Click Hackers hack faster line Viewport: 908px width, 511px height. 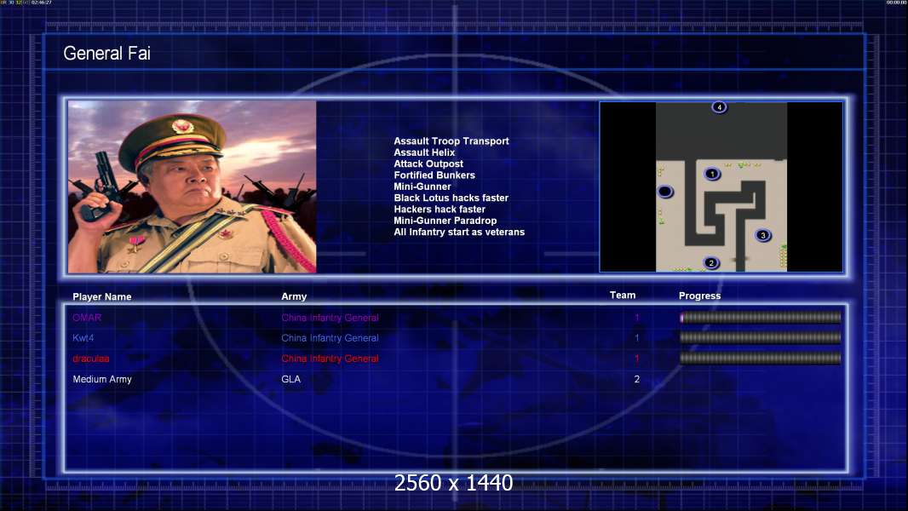point(440,210)
